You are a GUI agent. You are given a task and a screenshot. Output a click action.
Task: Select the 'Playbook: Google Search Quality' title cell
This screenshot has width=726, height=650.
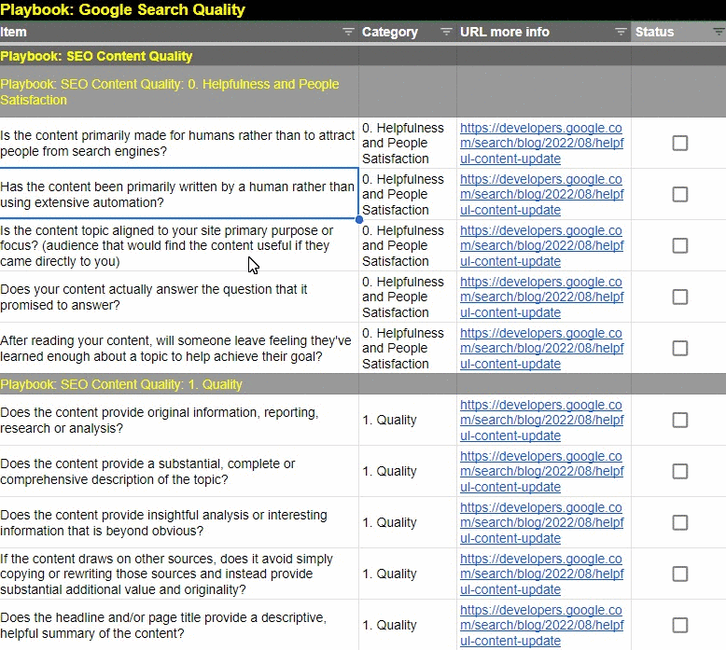pos(179,9)
